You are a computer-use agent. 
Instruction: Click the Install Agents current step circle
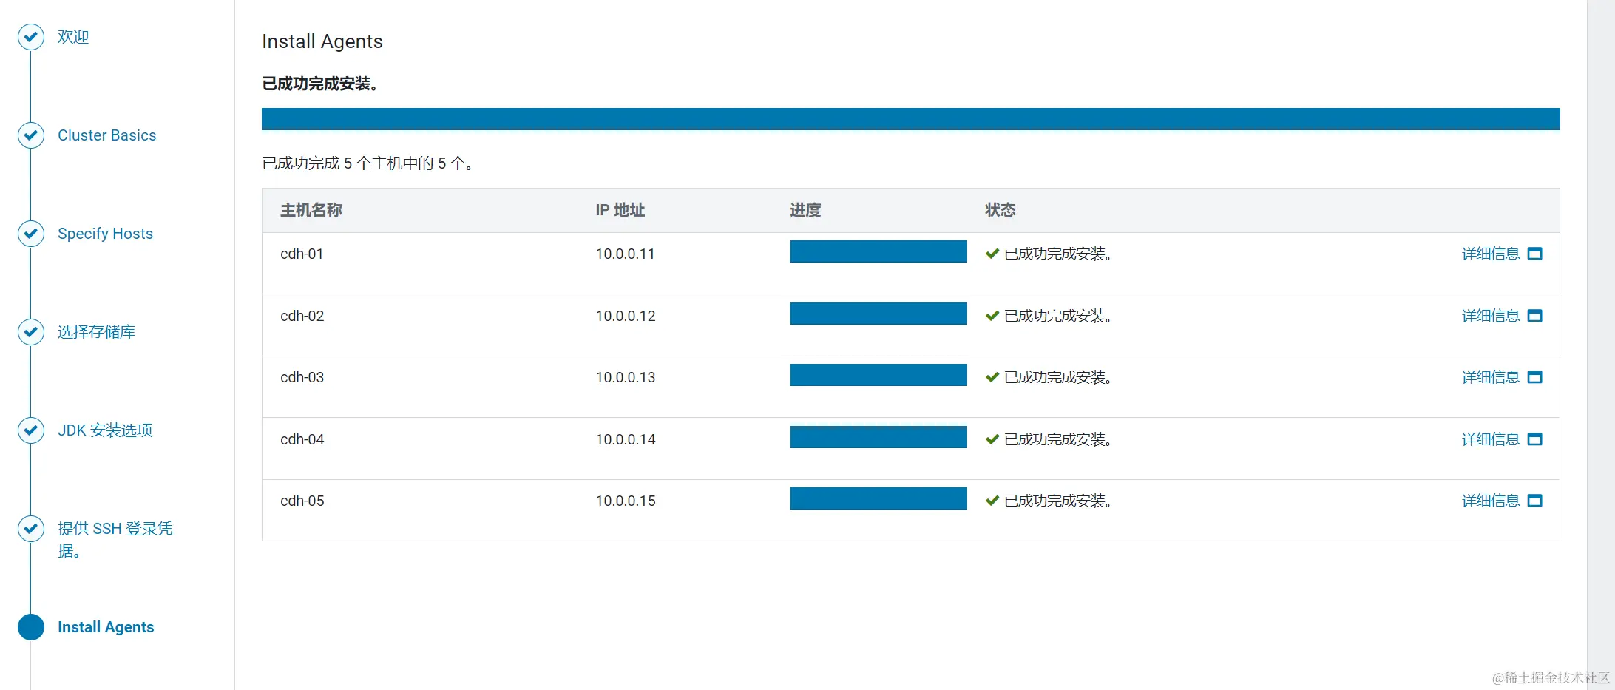click(31, 627)
